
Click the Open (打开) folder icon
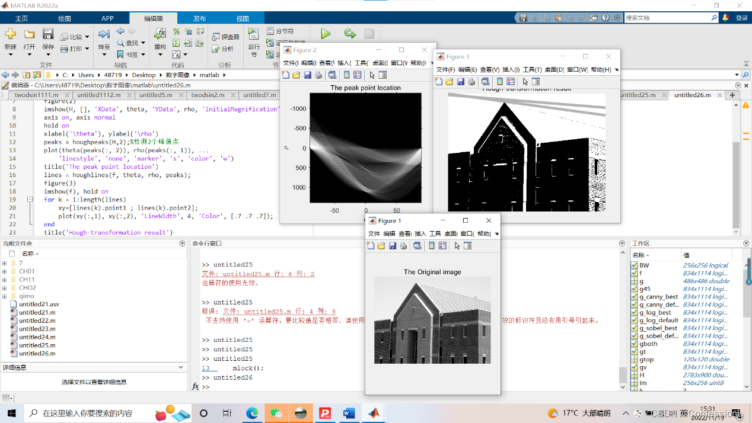pos(29,34)
